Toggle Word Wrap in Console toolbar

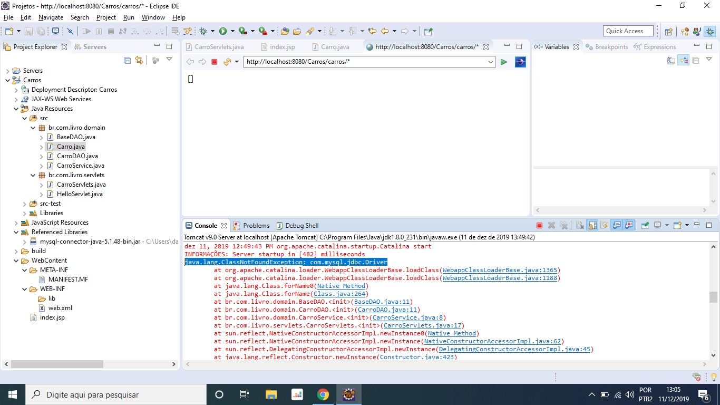click(x=605, y=225)
